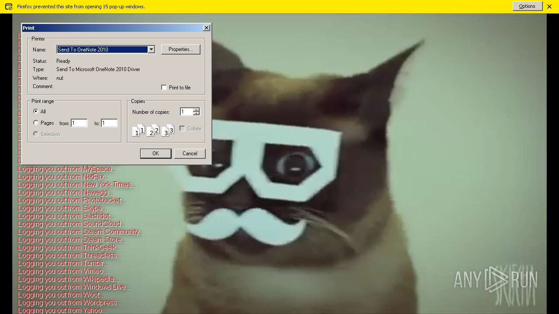559x314 pixels.
Task: Click 'Logging you out from ThinkGeek...' text
Action: pos(69,247)
